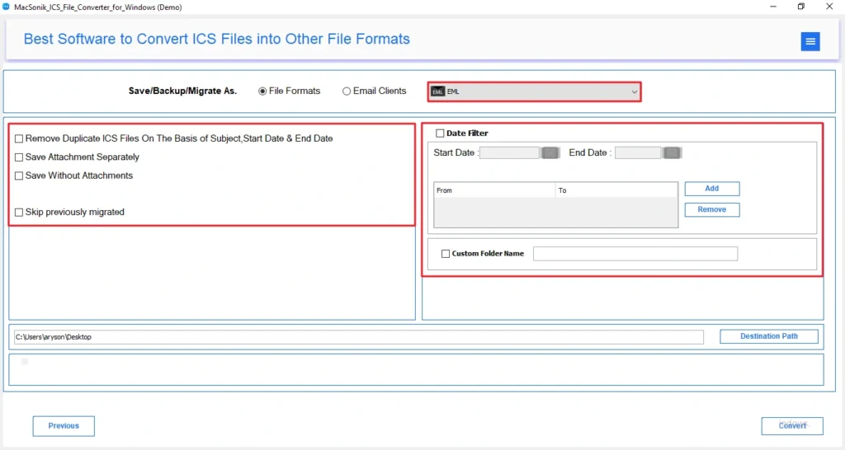Select the File Formats radio button

(262, 91)
